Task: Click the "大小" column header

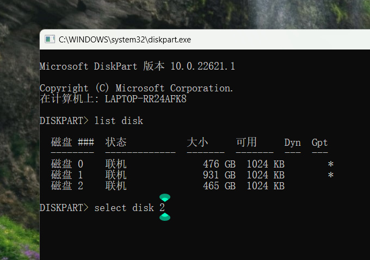Action: click(198, 143)
